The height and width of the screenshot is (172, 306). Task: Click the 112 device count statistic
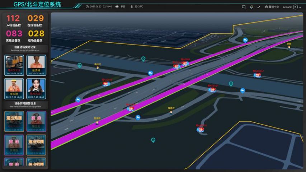13,21
